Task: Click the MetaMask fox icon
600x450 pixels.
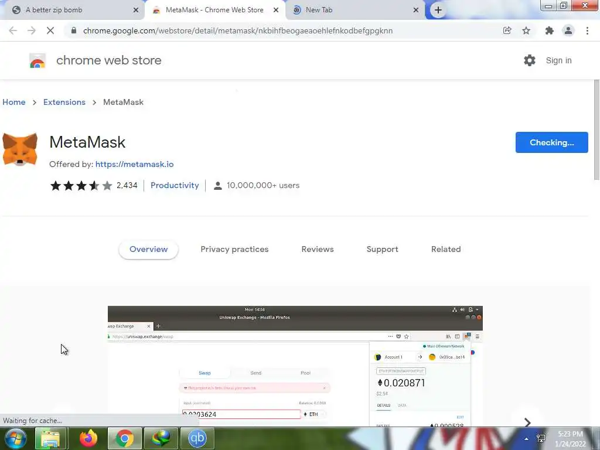Action: (x=20, y=149)
